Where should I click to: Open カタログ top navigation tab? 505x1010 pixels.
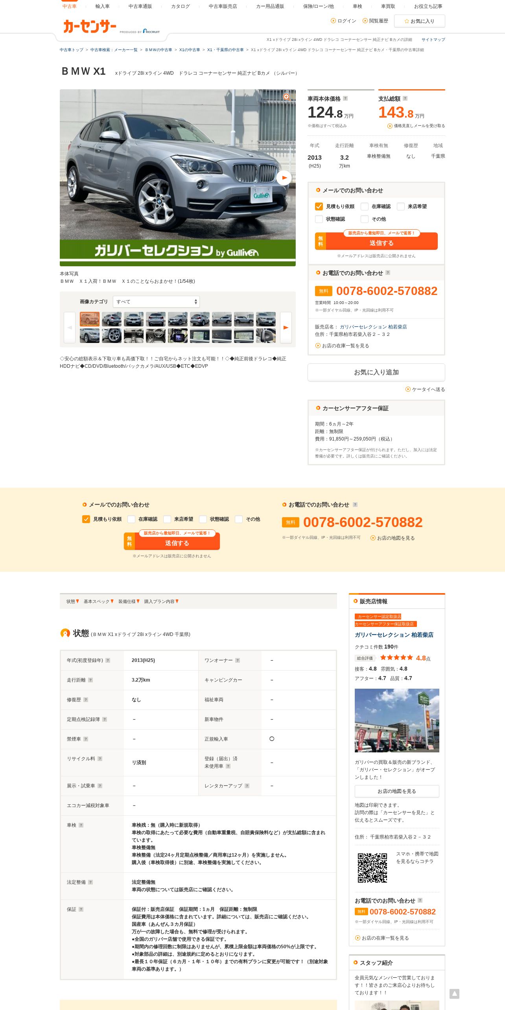(181, 6)
